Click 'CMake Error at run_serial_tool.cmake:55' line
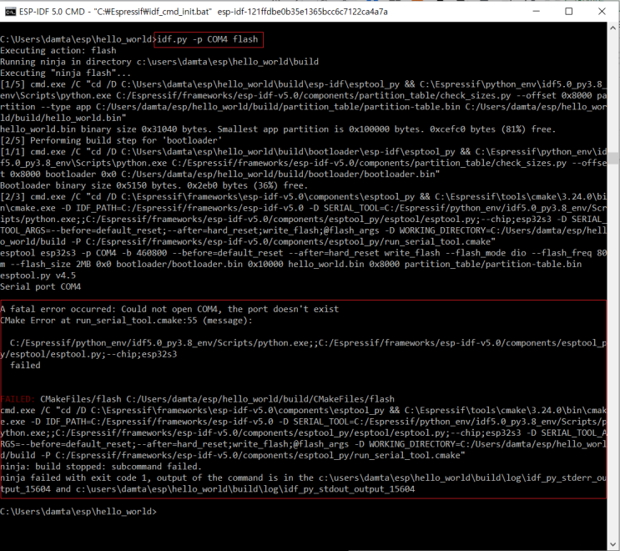Screen dimensions: 620x551 tap(126, 321)
